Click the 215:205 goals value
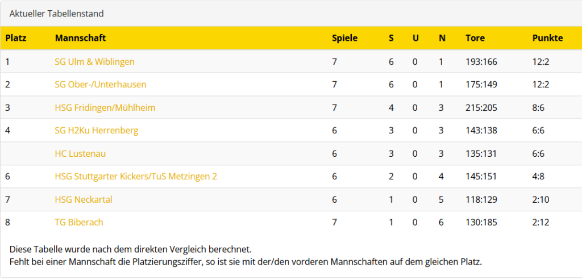582x280 pixels. coord(481,107)
